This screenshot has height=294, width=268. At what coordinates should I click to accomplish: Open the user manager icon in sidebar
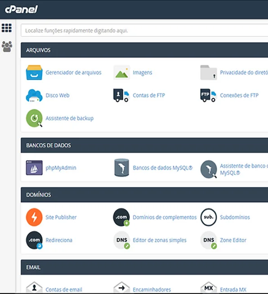[x=7, y=46]
